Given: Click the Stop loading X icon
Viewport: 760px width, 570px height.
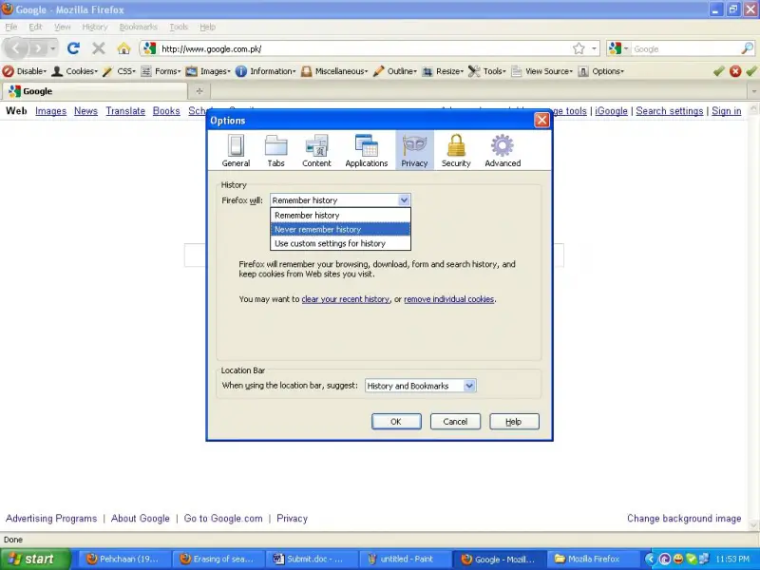Looking at the screenshot, I should (x=99, y=48).
